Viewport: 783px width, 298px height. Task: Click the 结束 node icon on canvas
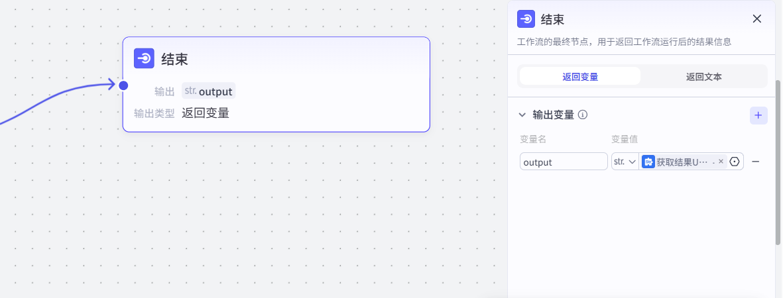[x=144, y=59]
